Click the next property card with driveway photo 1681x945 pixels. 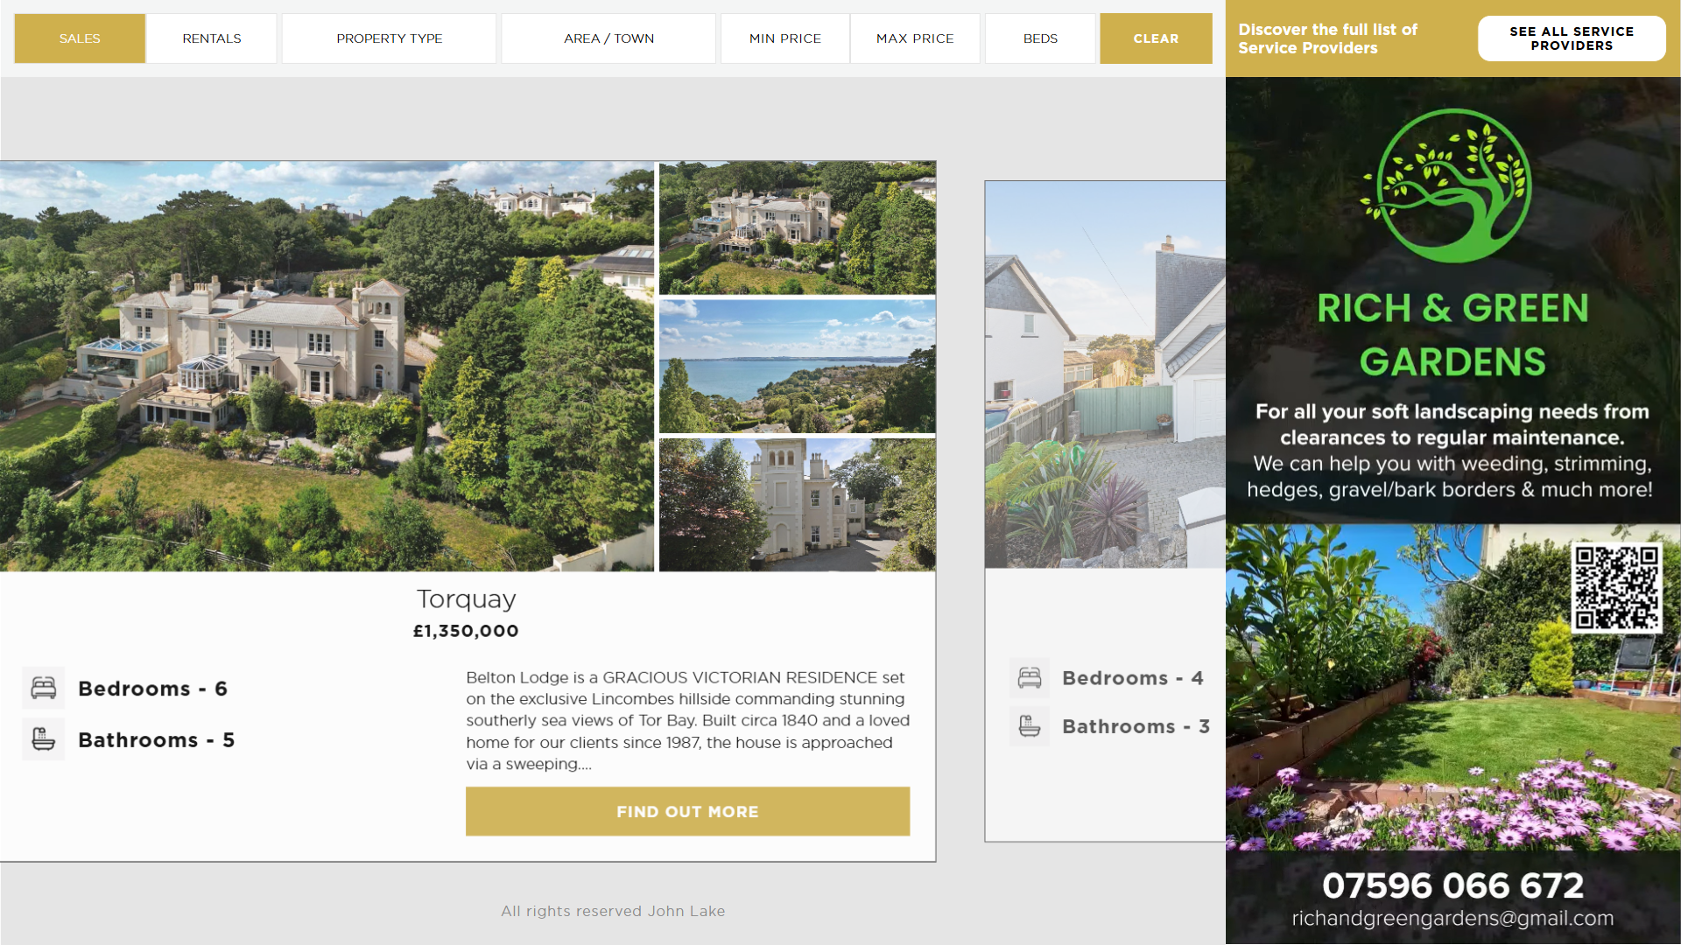1105,374
